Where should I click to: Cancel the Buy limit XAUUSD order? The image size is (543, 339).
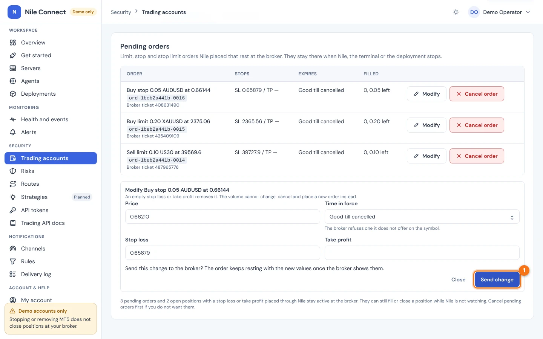tap(477, 125)
